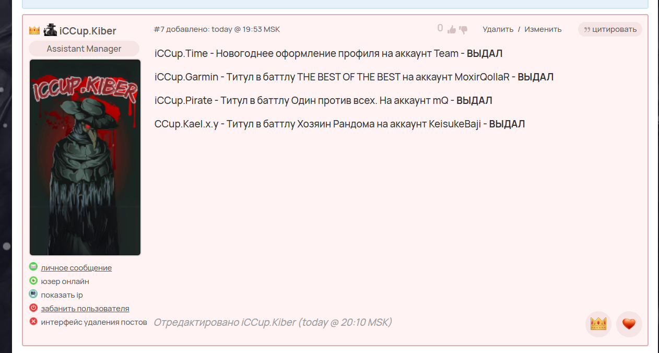
Task: Click the CCup.Kael.x.y post line
Action: [339, 124]
